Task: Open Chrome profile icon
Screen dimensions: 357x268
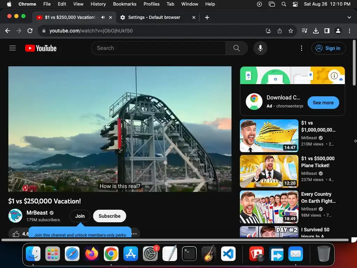Action: tap(338, 31)
